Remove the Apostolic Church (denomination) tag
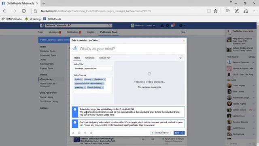This screenshot has height=146, width=259. [103, 84]
